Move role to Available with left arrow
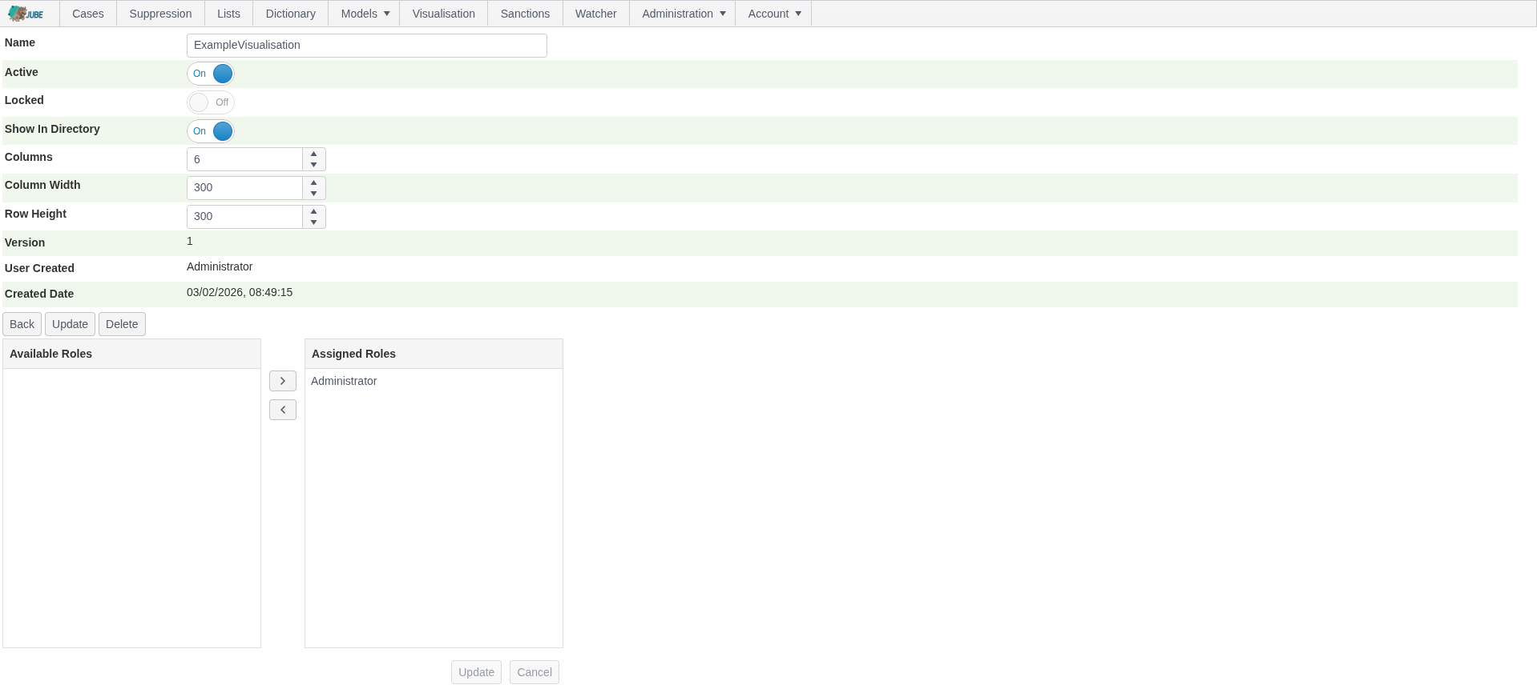Image resolution: width=1537 pixels, height=697 pixels. [x=283, y=410]
